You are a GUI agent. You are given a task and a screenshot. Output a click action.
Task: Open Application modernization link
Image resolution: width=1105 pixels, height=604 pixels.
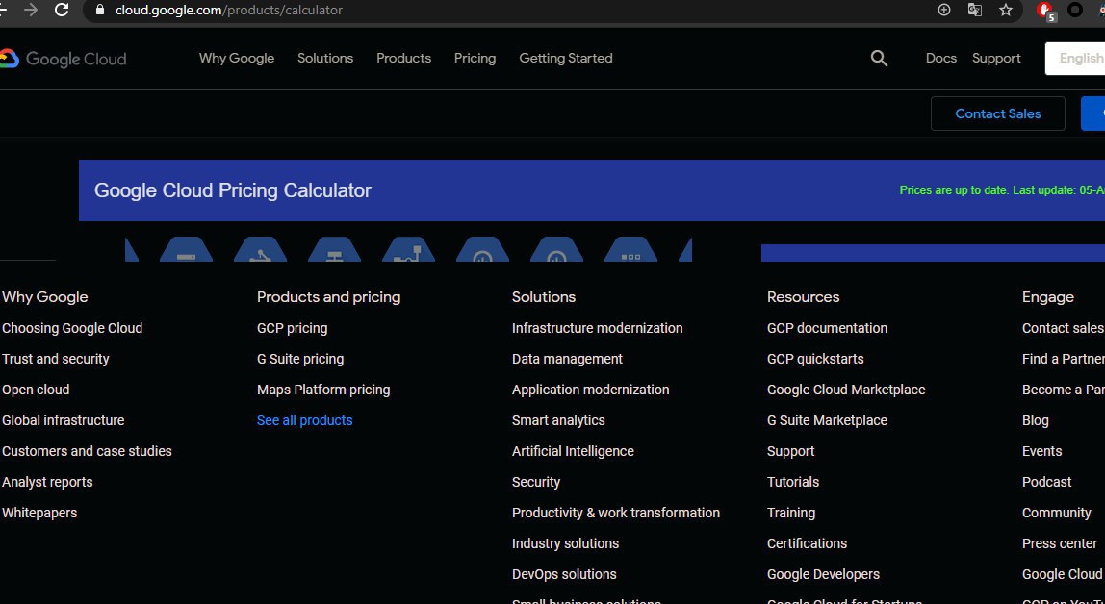[591, 390]
